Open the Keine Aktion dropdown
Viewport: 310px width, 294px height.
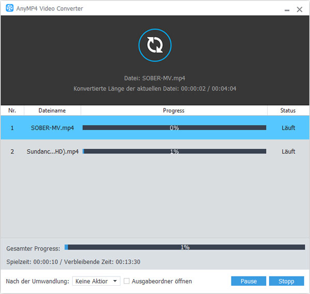(x=96, y=281)
